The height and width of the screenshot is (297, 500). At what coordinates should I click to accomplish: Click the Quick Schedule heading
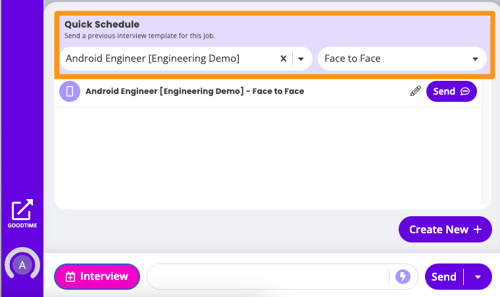point(102,24)
